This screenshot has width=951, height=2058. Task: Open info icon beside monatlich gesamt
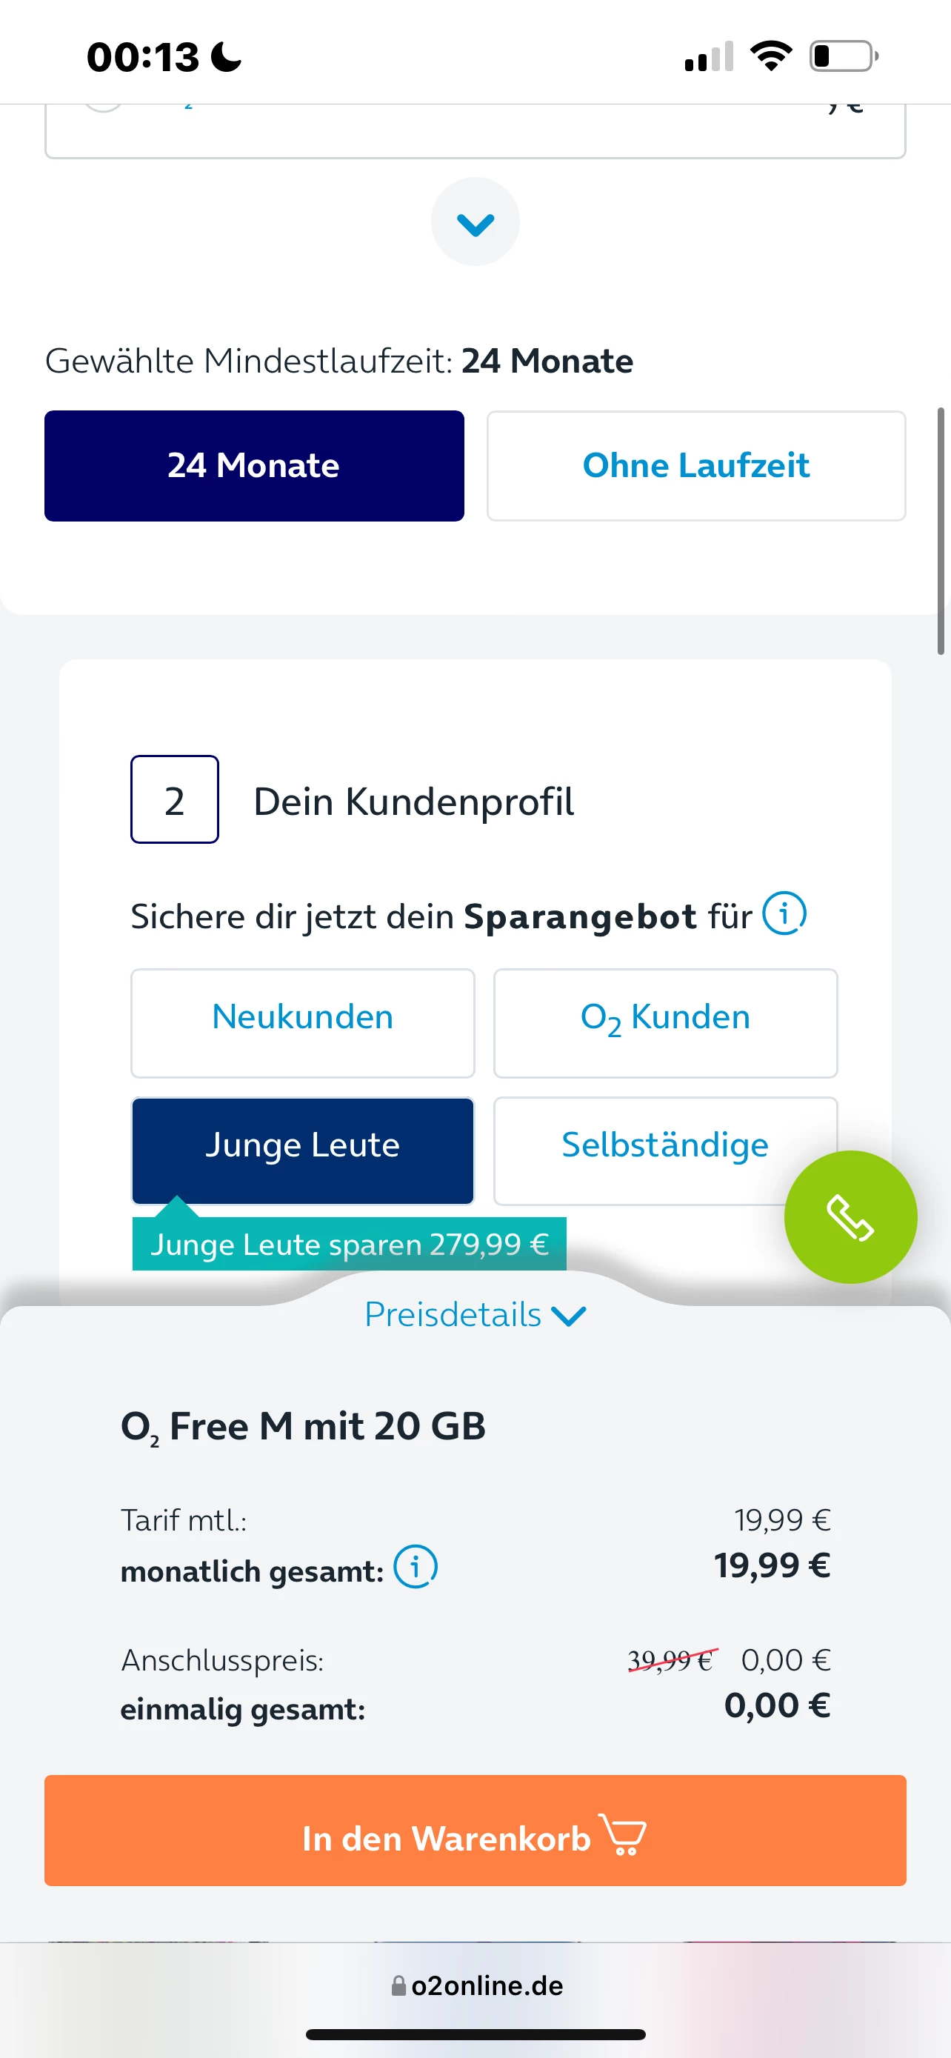pyautogui.click(x=416, y=1566)
